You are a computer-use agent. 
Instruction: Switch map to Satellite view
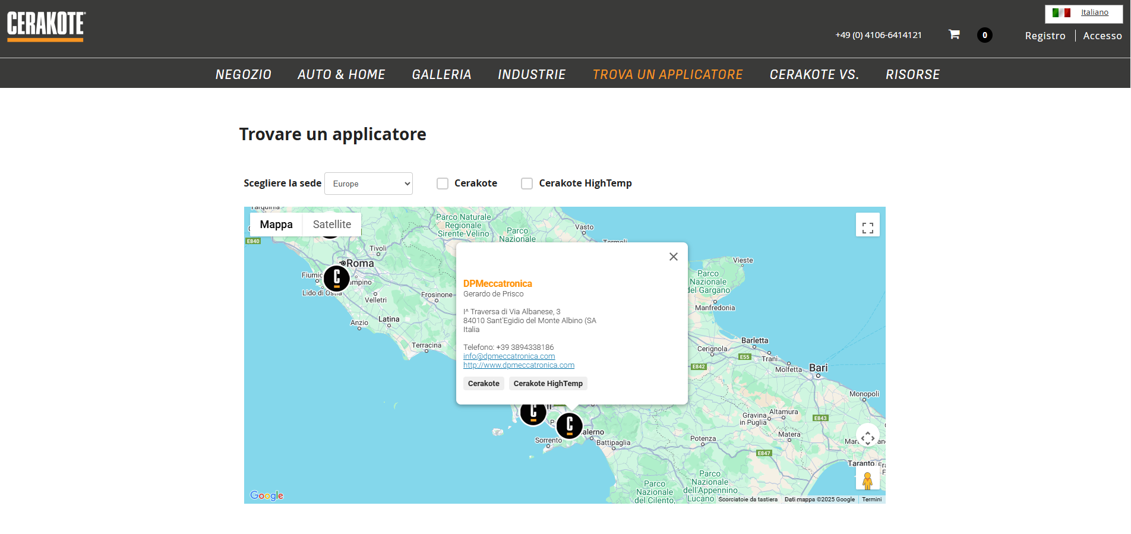(332, 225)
